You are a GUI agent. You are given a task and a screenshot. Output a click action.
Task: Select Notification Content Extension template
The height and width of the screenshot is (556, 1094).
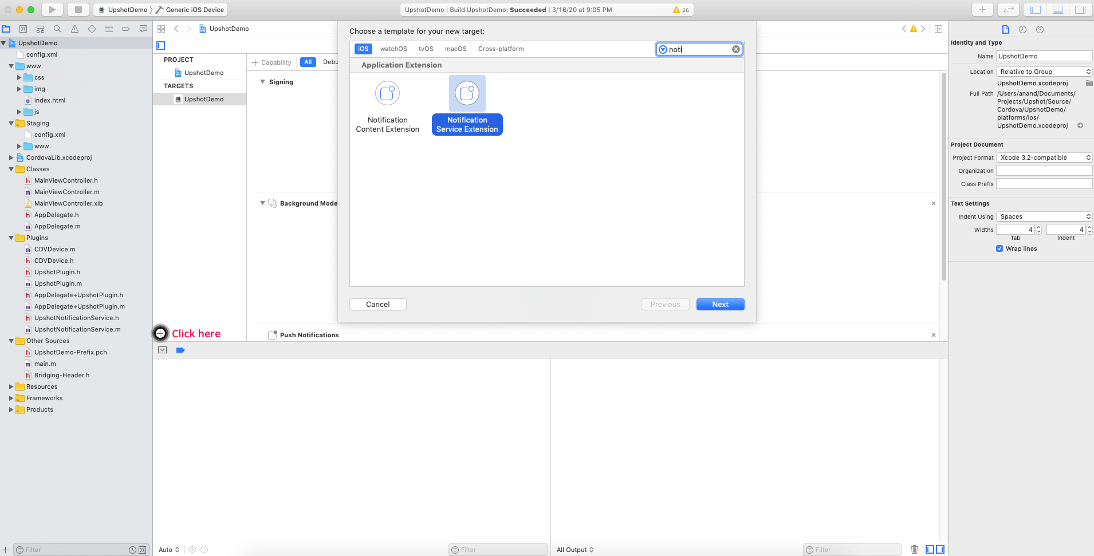click(387, 107)
